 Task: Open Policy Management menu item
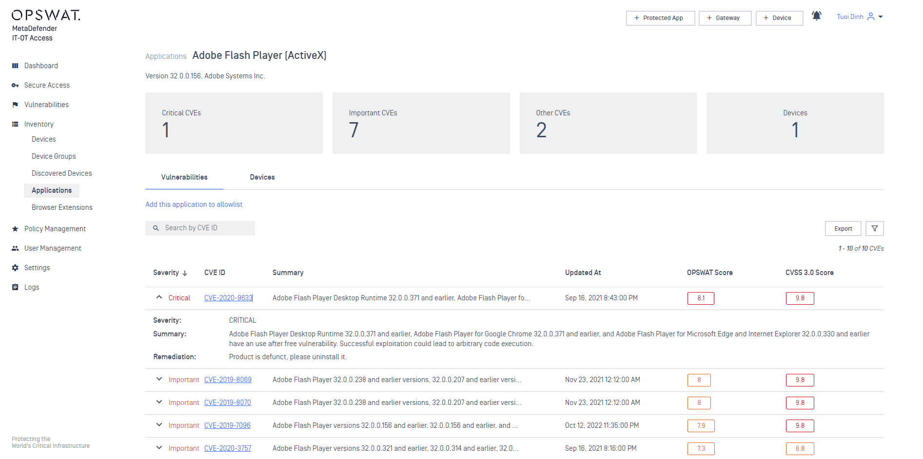pos(55,229)
